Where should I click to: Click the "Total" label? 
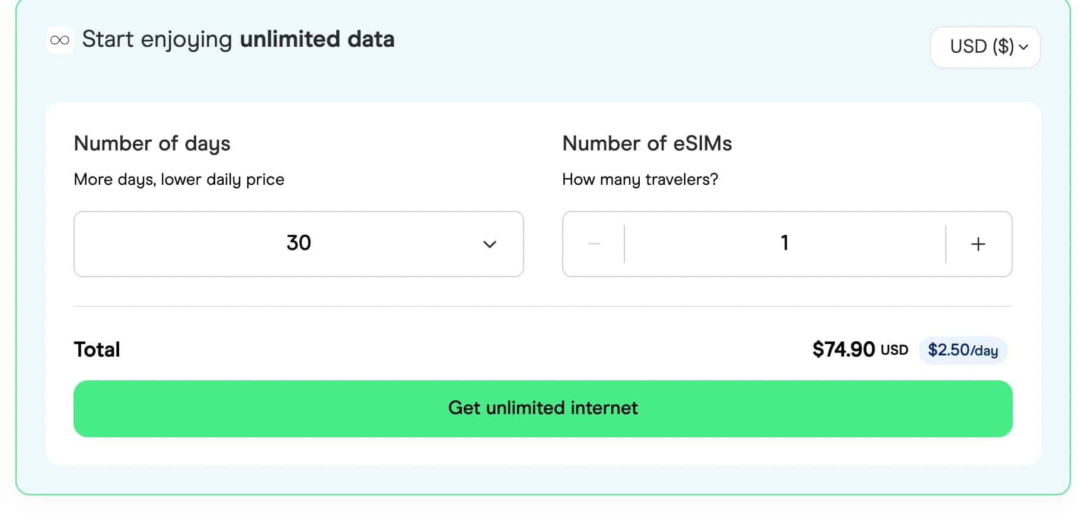tap(97, 350)
